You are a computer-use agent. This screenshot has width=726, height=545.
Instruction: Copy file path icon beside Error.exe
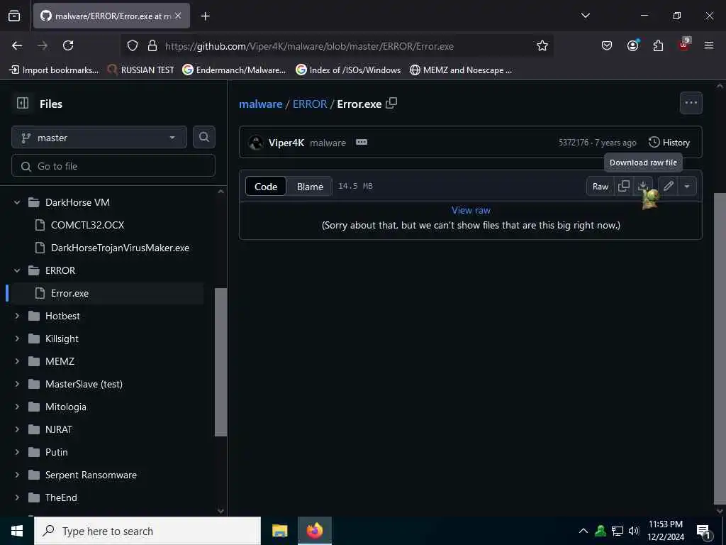391,103
